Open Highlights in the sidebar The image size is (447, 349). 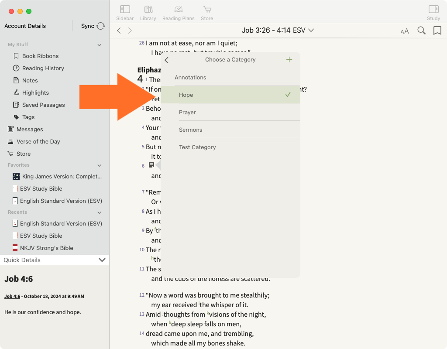click(35, 92)
